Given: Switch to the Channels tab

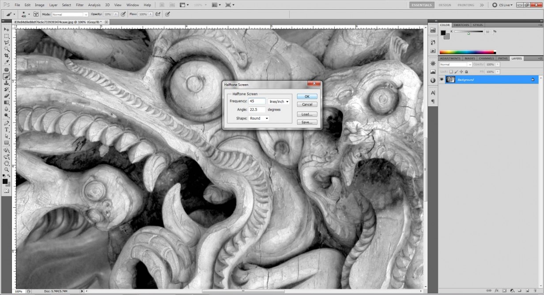Looking at the screenshot, I should pos(486,58).
